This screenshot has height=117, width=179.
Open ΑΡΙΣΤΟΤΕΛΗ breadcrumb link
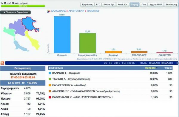tap(76, 11)
